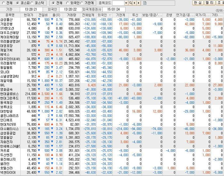Select the 코스닥 market radio button
Image resolution: width=224 pixels, height=176 pixels.
[x=32, y=3]
